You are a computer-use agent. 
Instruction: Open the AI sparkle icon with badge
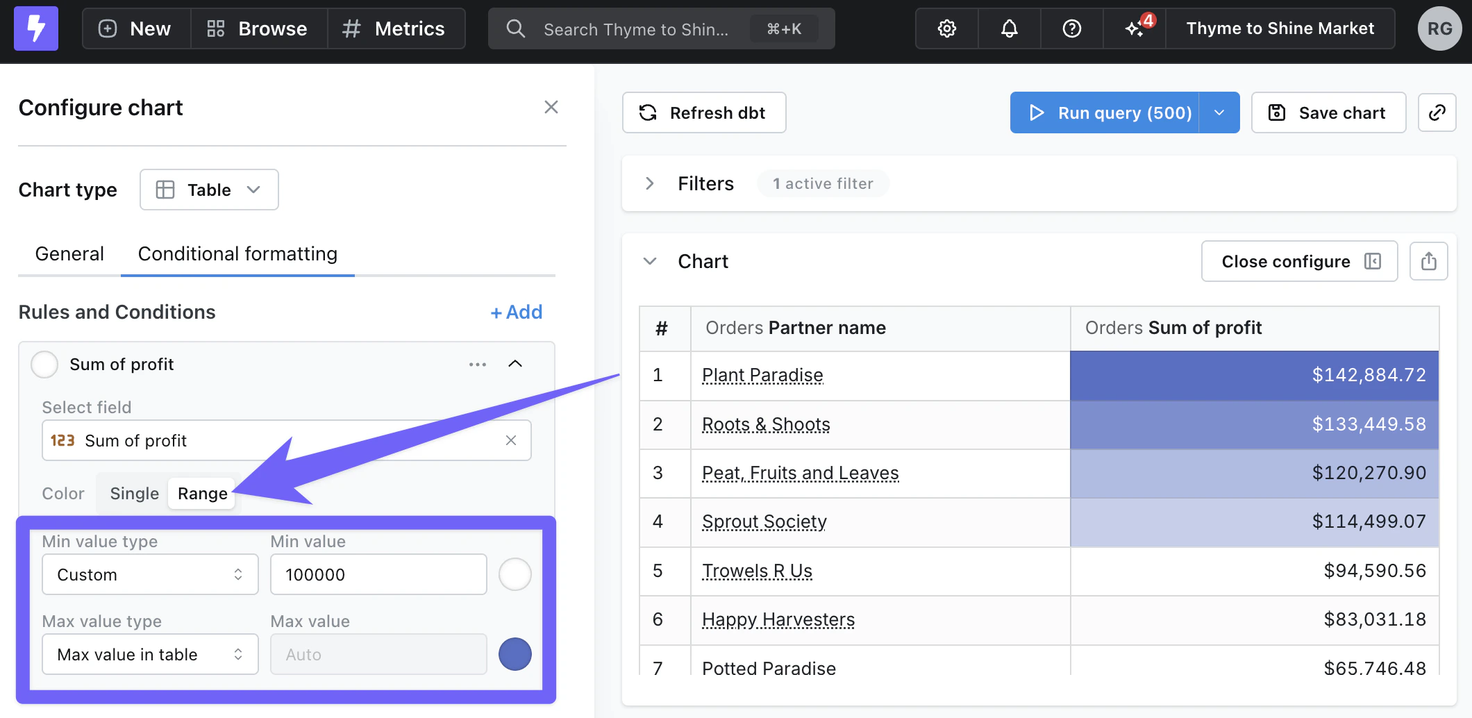tap(1135, 28)
